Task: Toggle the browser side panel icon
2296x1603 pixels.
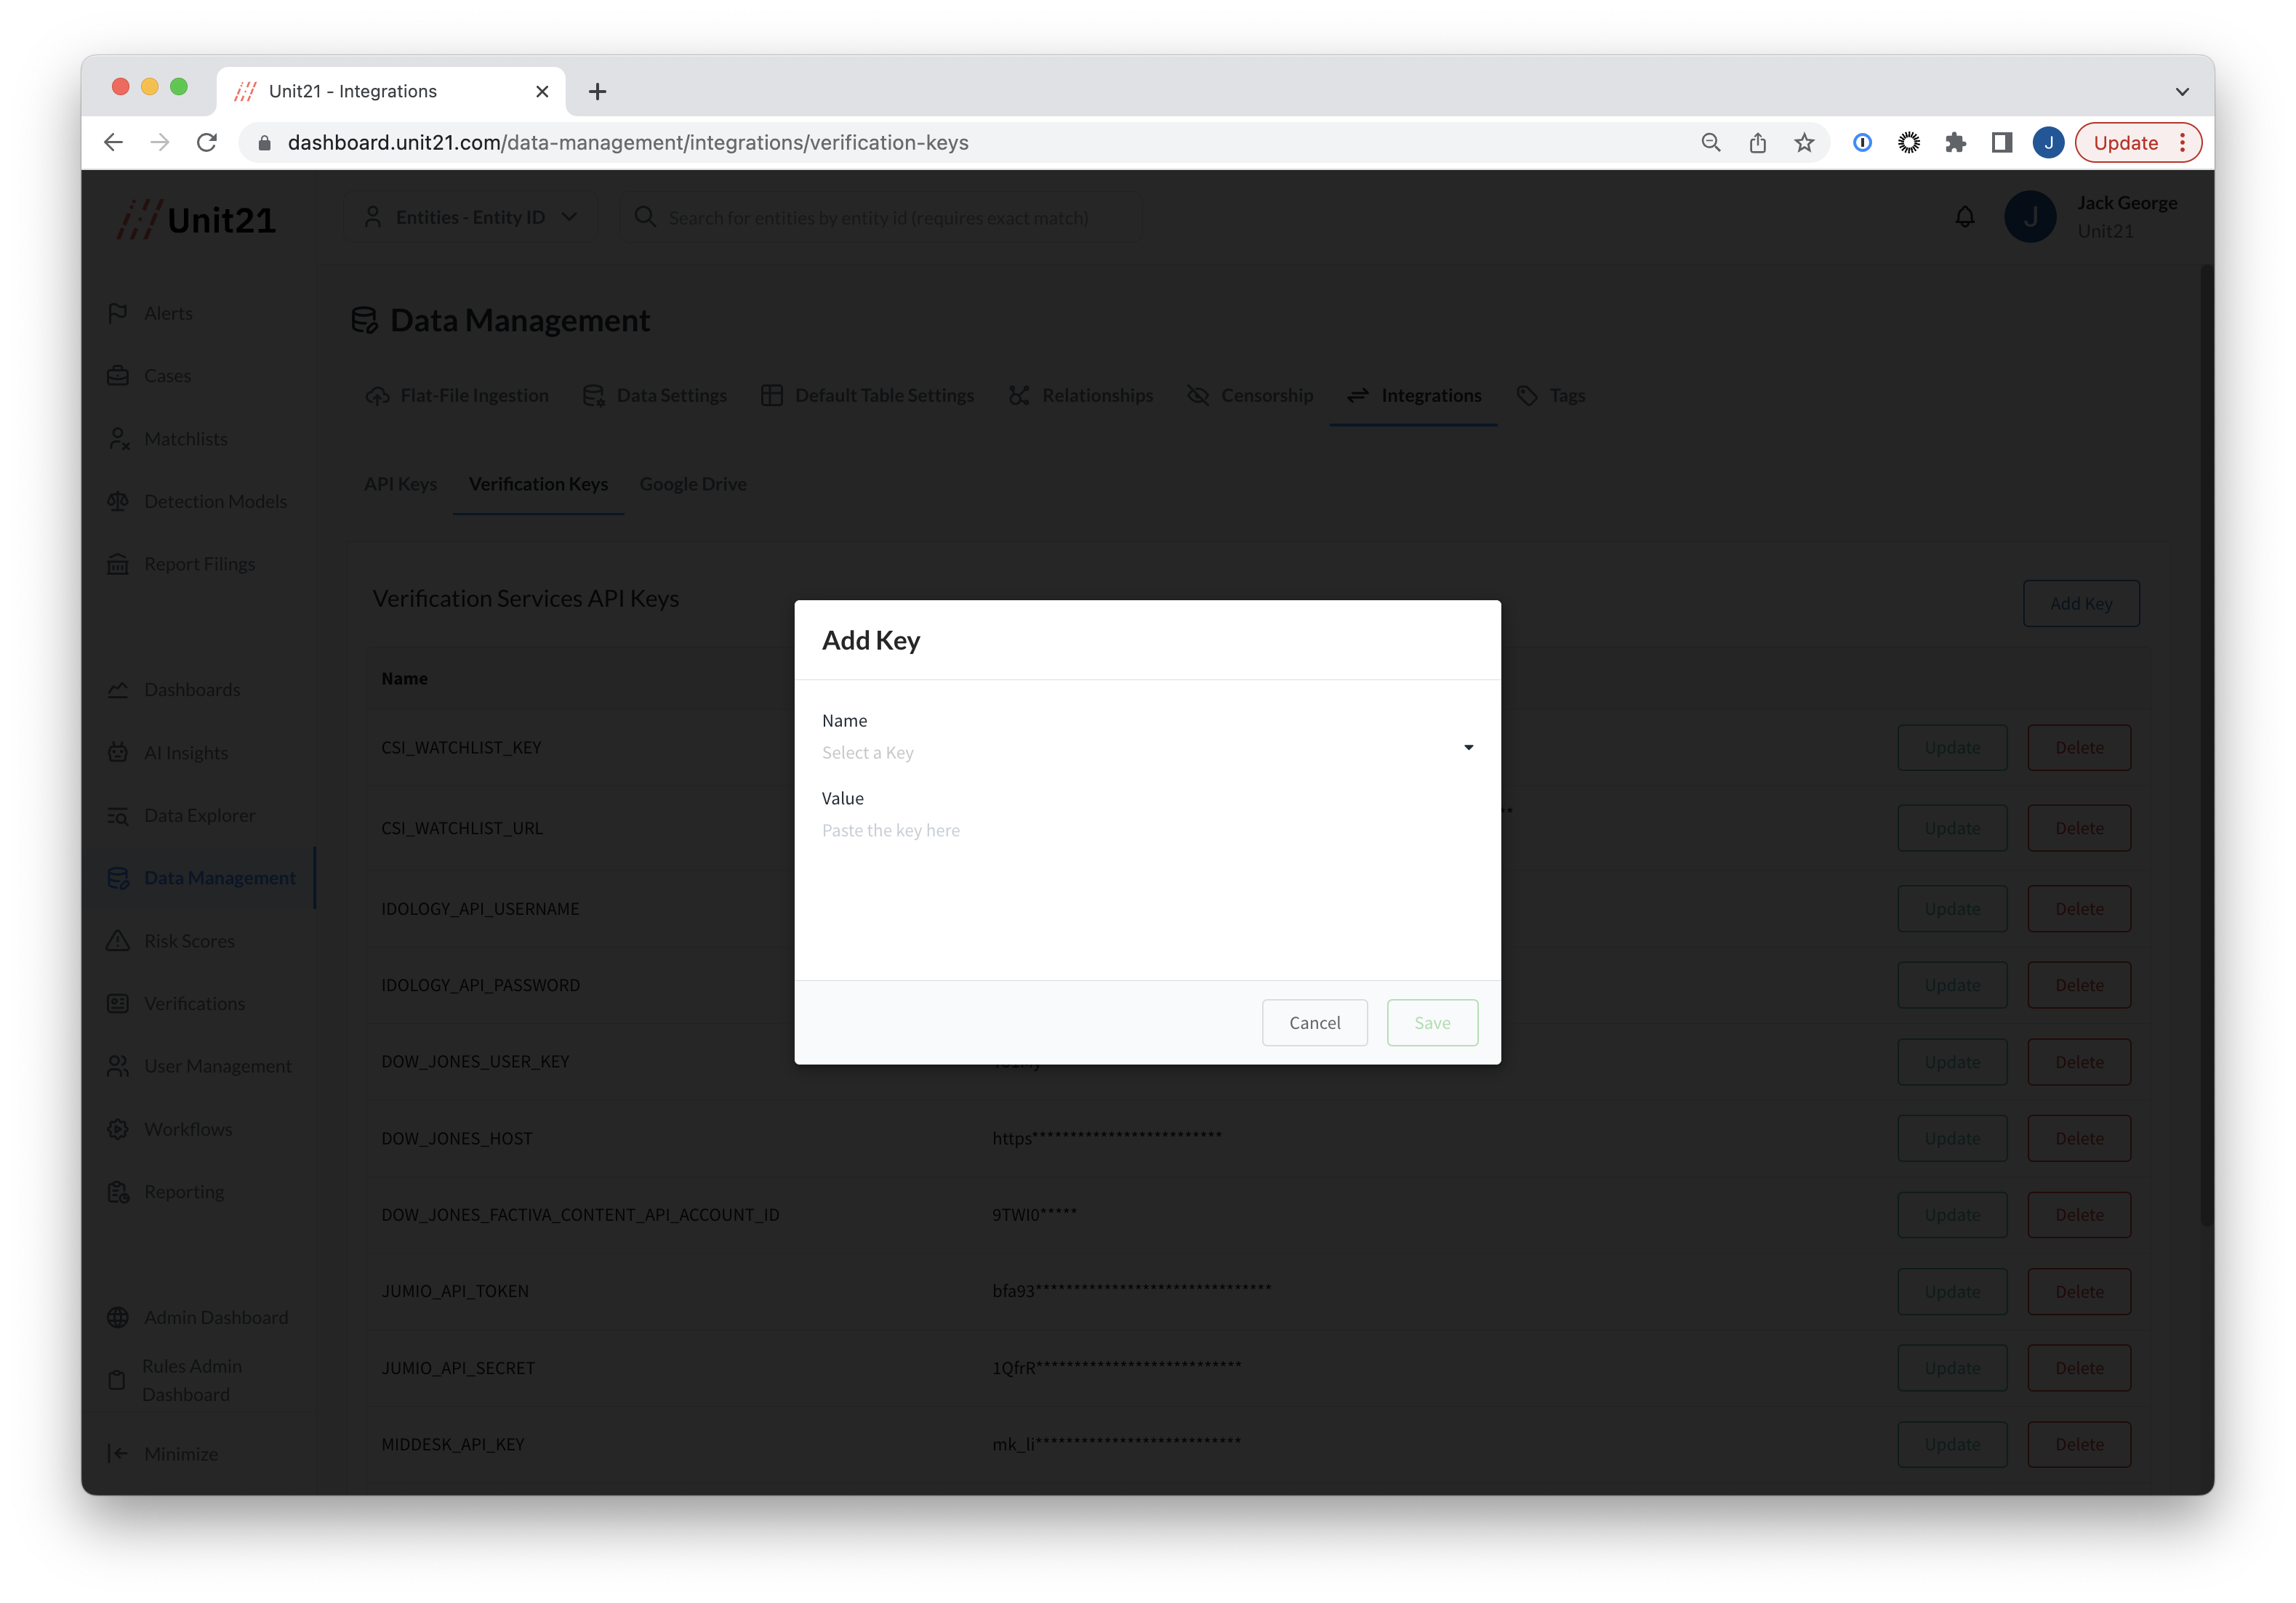Action: (x=2001, y=143)
